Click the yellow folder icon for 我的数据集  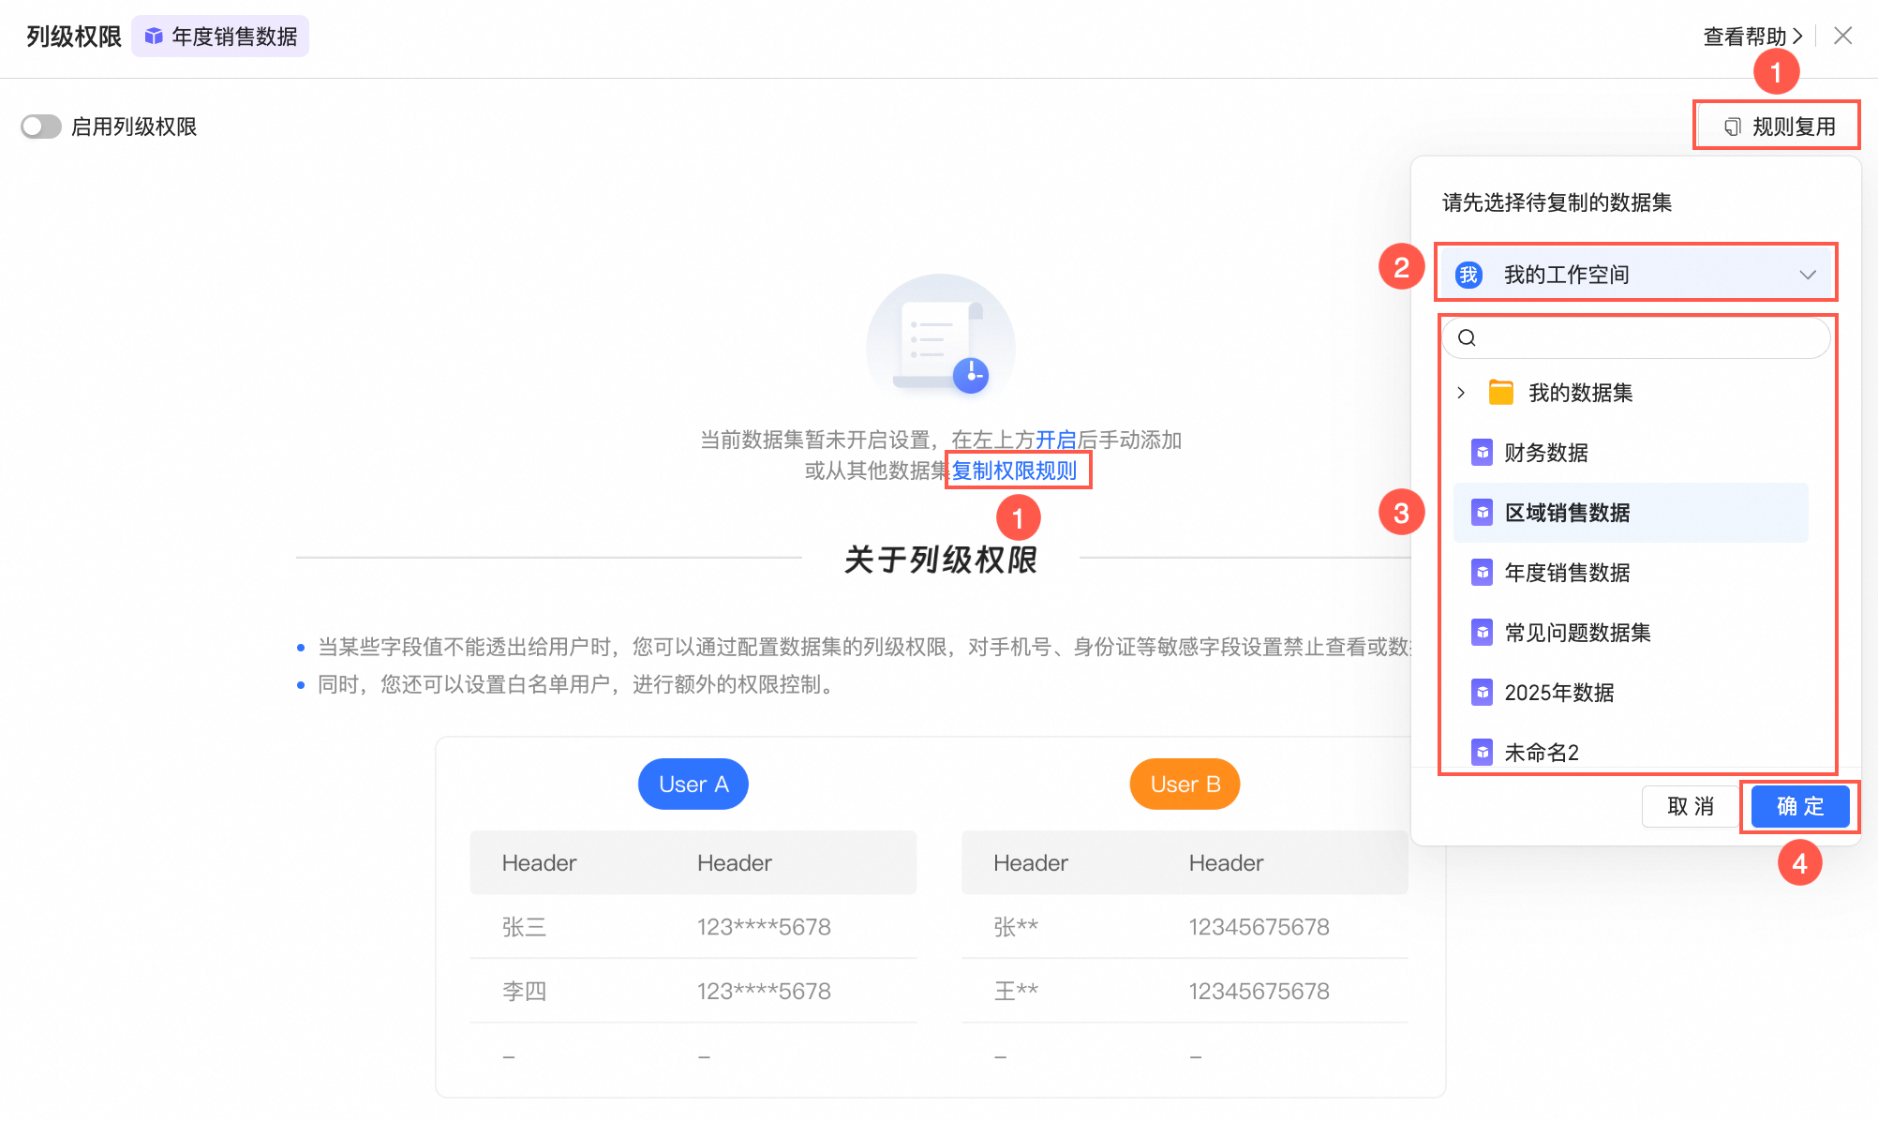pos(1501,393)
